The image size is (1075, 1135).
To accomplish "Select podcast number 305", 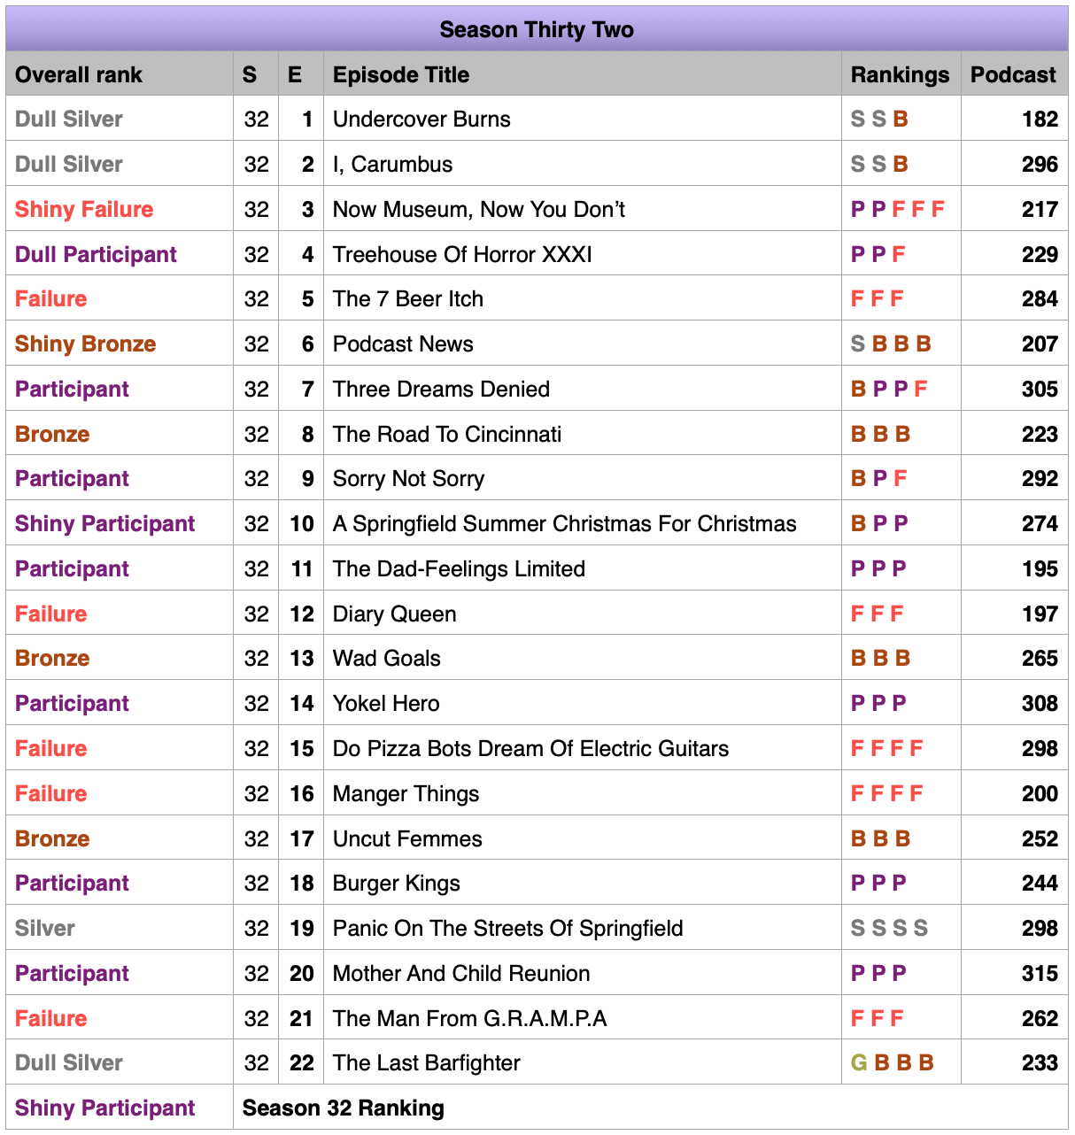I will 1040,389.
